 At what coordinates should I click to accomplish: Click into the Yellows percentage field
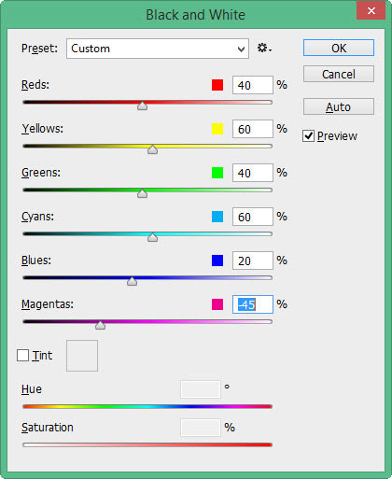(253, 129)
